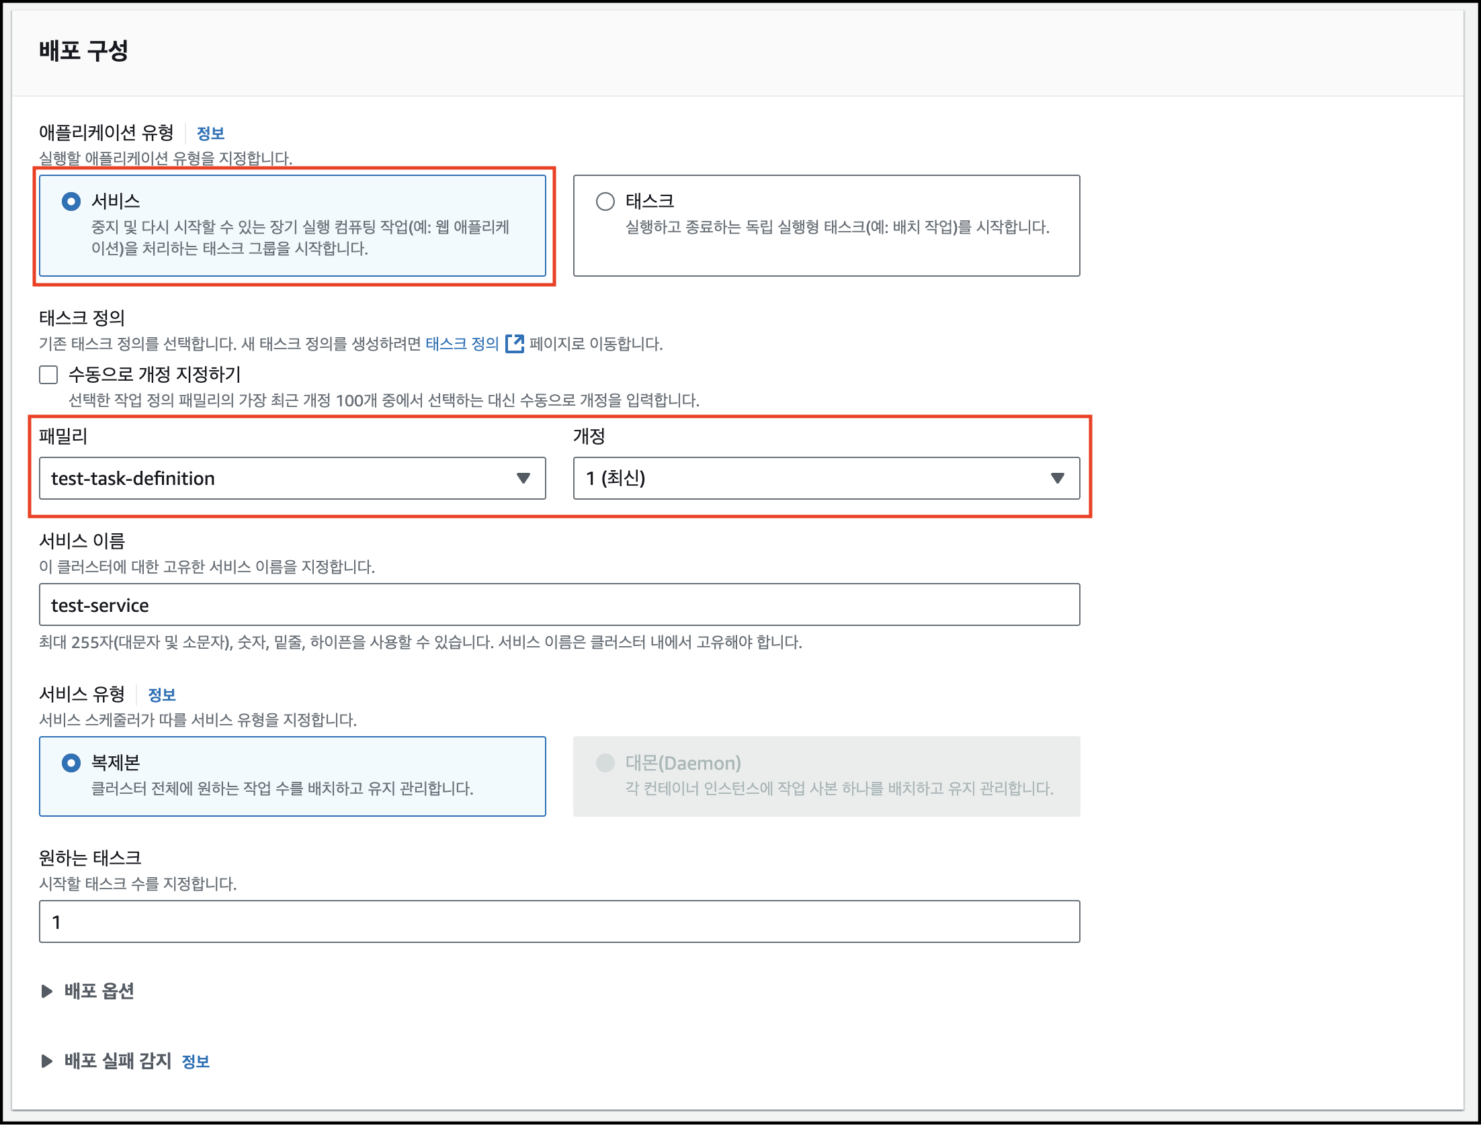Select the 서비스 application type radio button
The height and width of the screenshot is (1125, 1481).
click(x=71, y=201)
